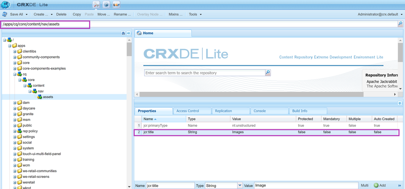Select the jcr:primaryType property row
Image resolution: width=405 pixels, height=189 pixels.
[266, 125]
